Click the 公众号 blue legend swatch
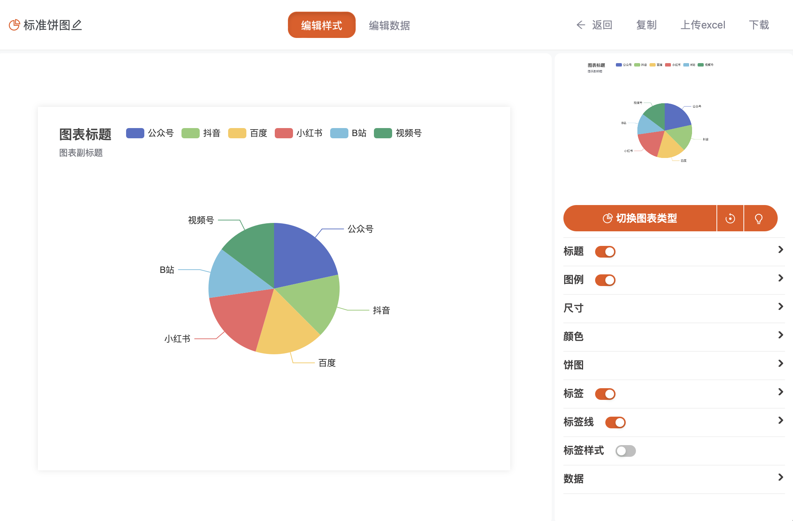The image size is (793, 521). click(x=135, y=133)
